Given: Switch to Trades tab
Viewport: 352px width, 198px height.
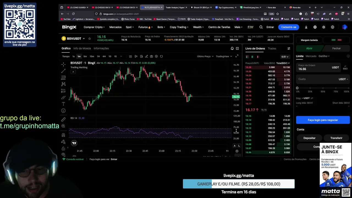Looking at the screenshot, I should pos(272,48).
